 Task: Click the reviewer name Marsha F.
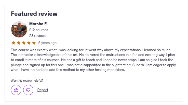(x=38, y=24)
